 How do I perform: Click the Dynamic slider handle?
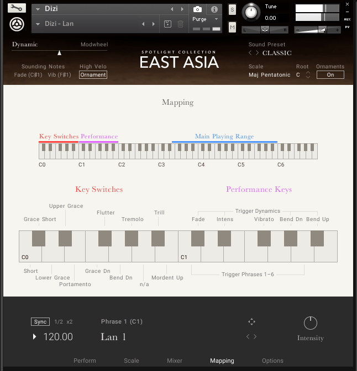pos(59,53)
